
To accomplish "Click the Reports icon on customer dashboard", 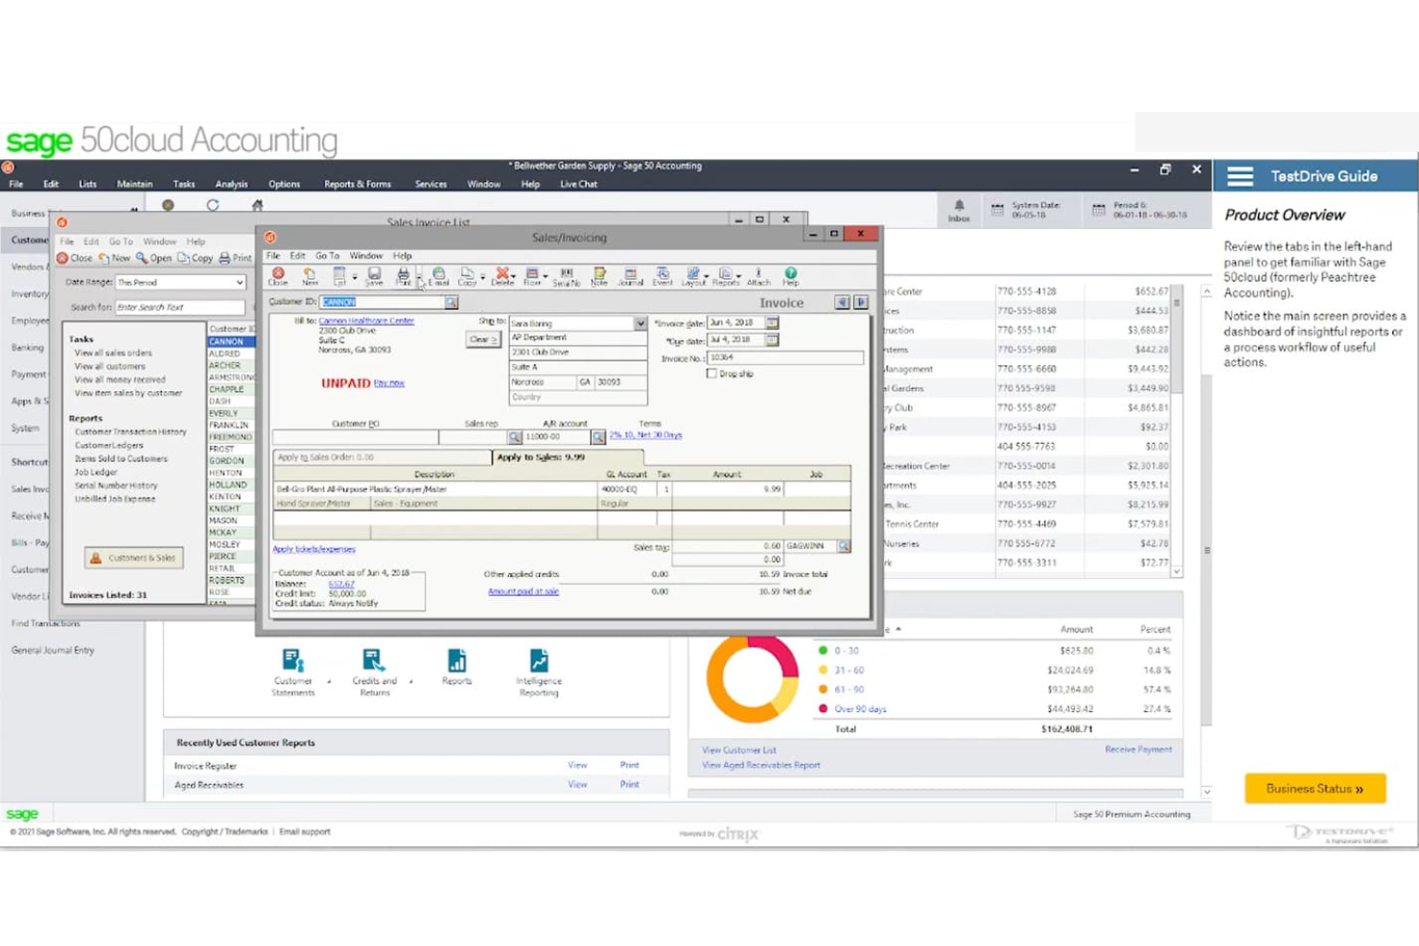I will pyautogui.click(x=456, y=660).
